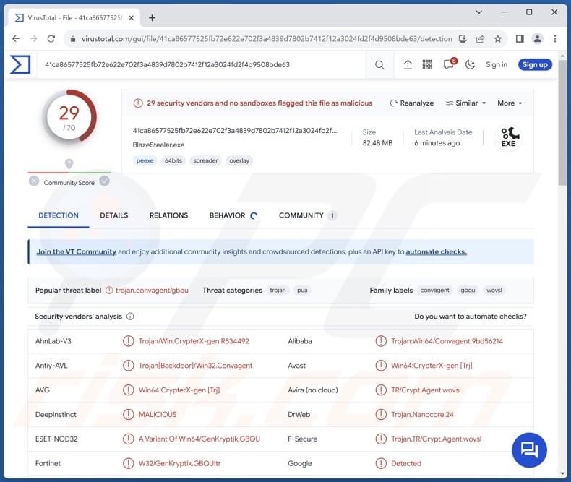This screenshot has width=571, height=482.
Task: Click the browser back arrow
Action: click(16, 38)
